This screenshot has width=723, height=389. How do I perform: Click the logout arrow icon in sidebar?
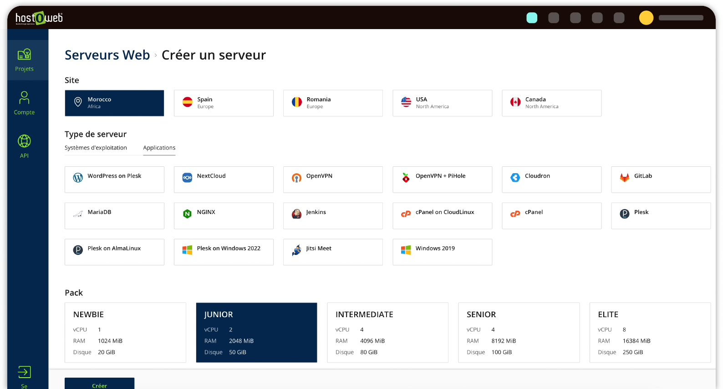[24, 372]
